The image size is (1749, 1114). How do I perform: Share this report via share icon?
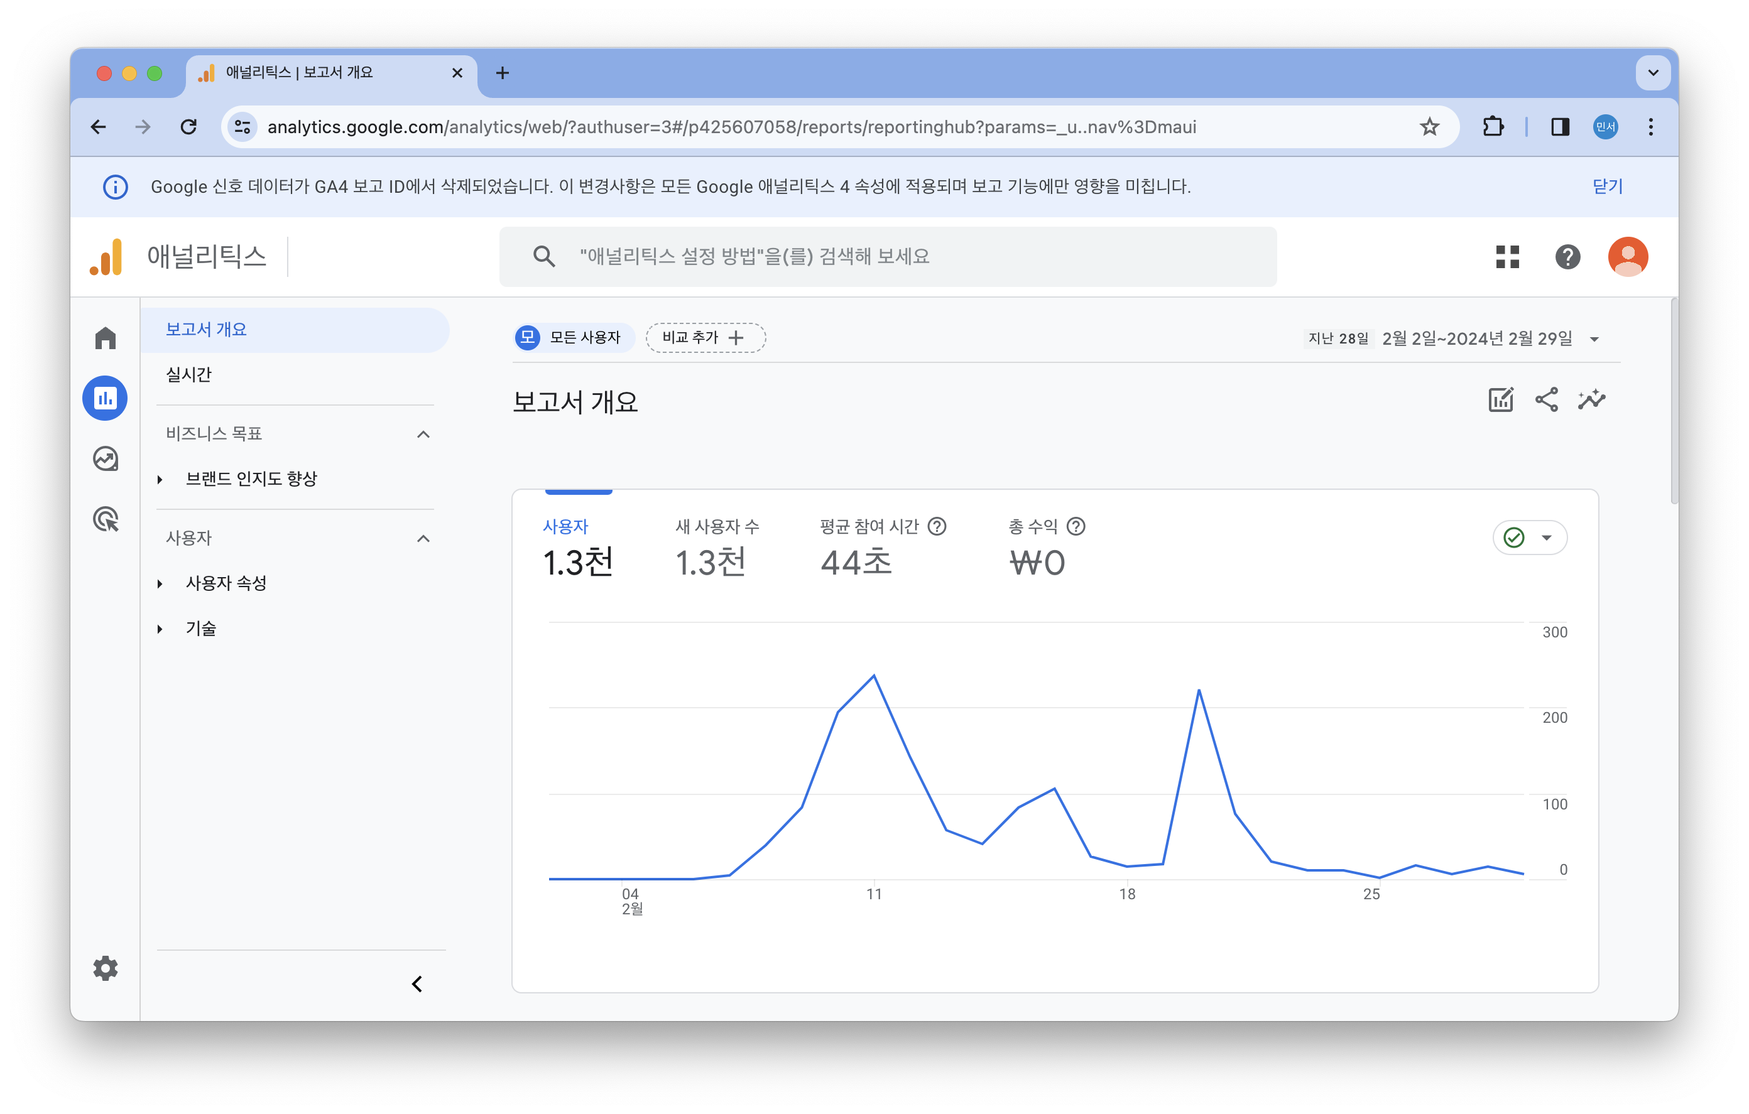[1546, 399]
